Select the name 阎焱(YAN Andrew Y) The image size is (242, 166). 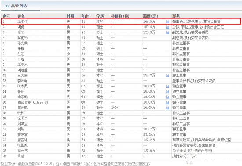[33, 102]
